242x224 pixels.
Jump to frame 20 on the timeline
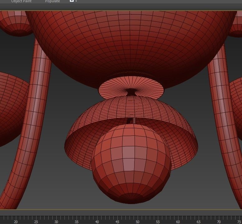coord(16,222)
